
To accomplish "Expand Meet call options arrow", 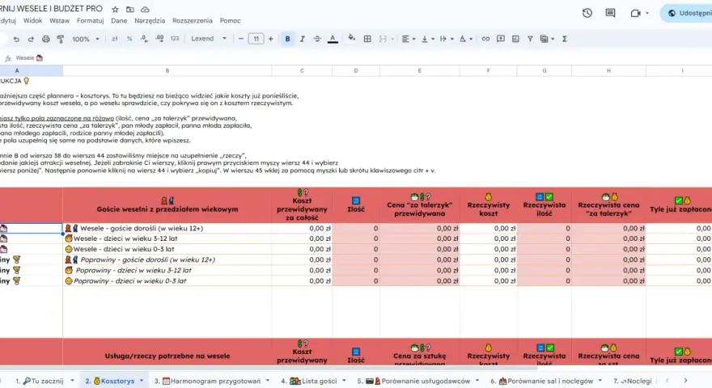I will (647, 13).
